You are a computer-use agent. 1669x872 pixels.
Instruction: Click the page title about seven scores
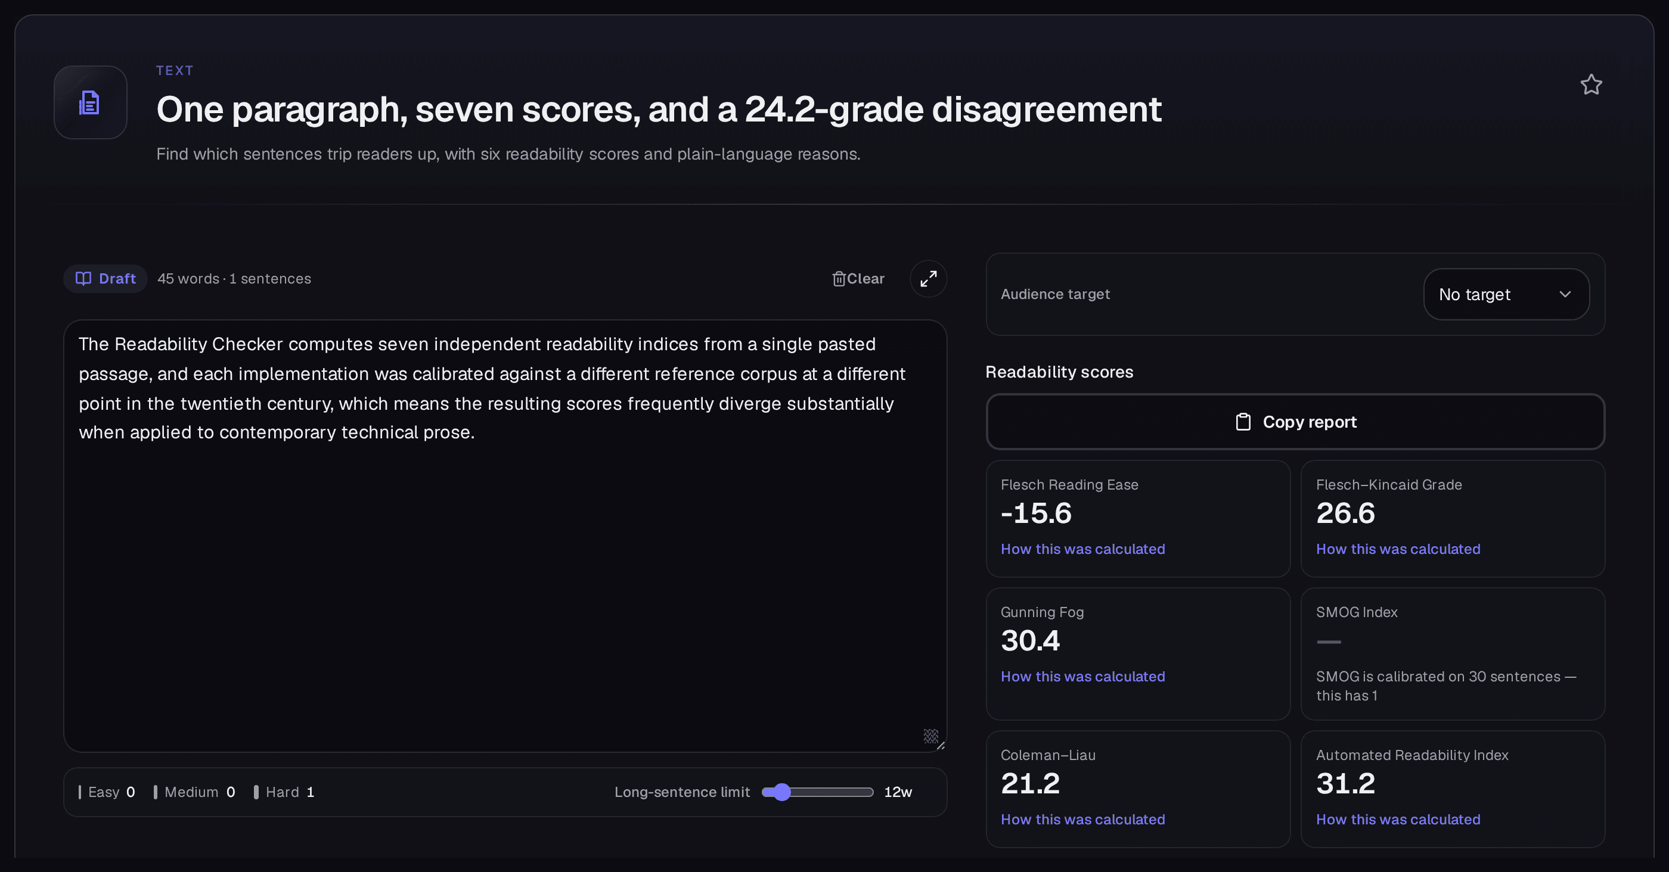click(x=658, y=109)
